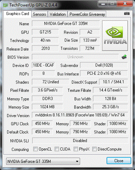Click the Close button
The height and width of the screenshot is (170, 135).
click(x=119, y=161)
